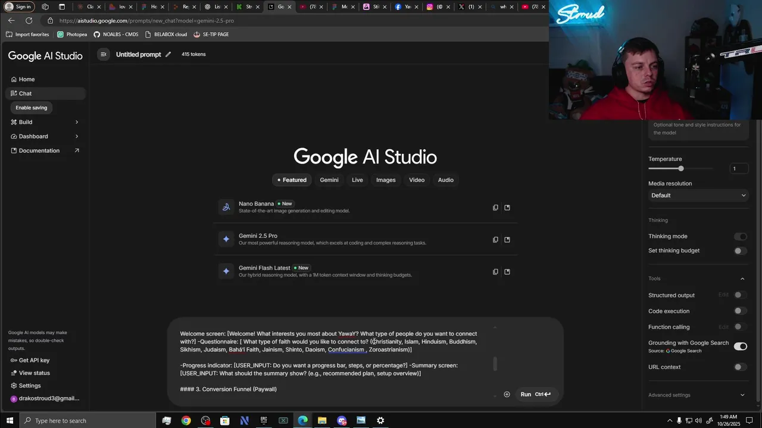
Task: Select the Images tab
Action: pos(386,180)
